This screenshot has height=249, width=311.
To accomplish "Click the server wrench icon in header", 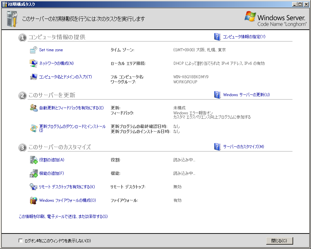I will (x=12, y=19).
